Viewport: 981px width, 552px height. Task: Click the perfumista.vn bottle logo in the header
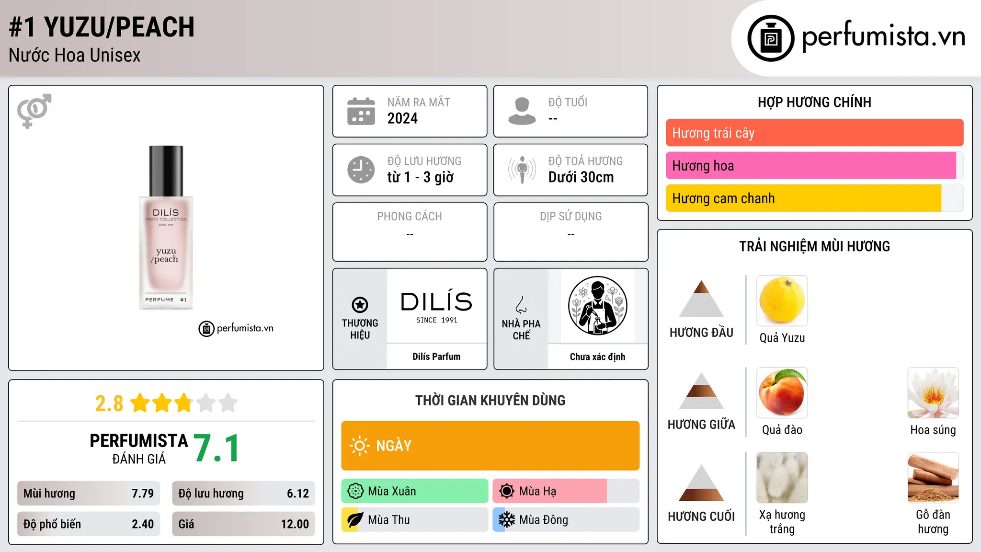tap(771, 38)
